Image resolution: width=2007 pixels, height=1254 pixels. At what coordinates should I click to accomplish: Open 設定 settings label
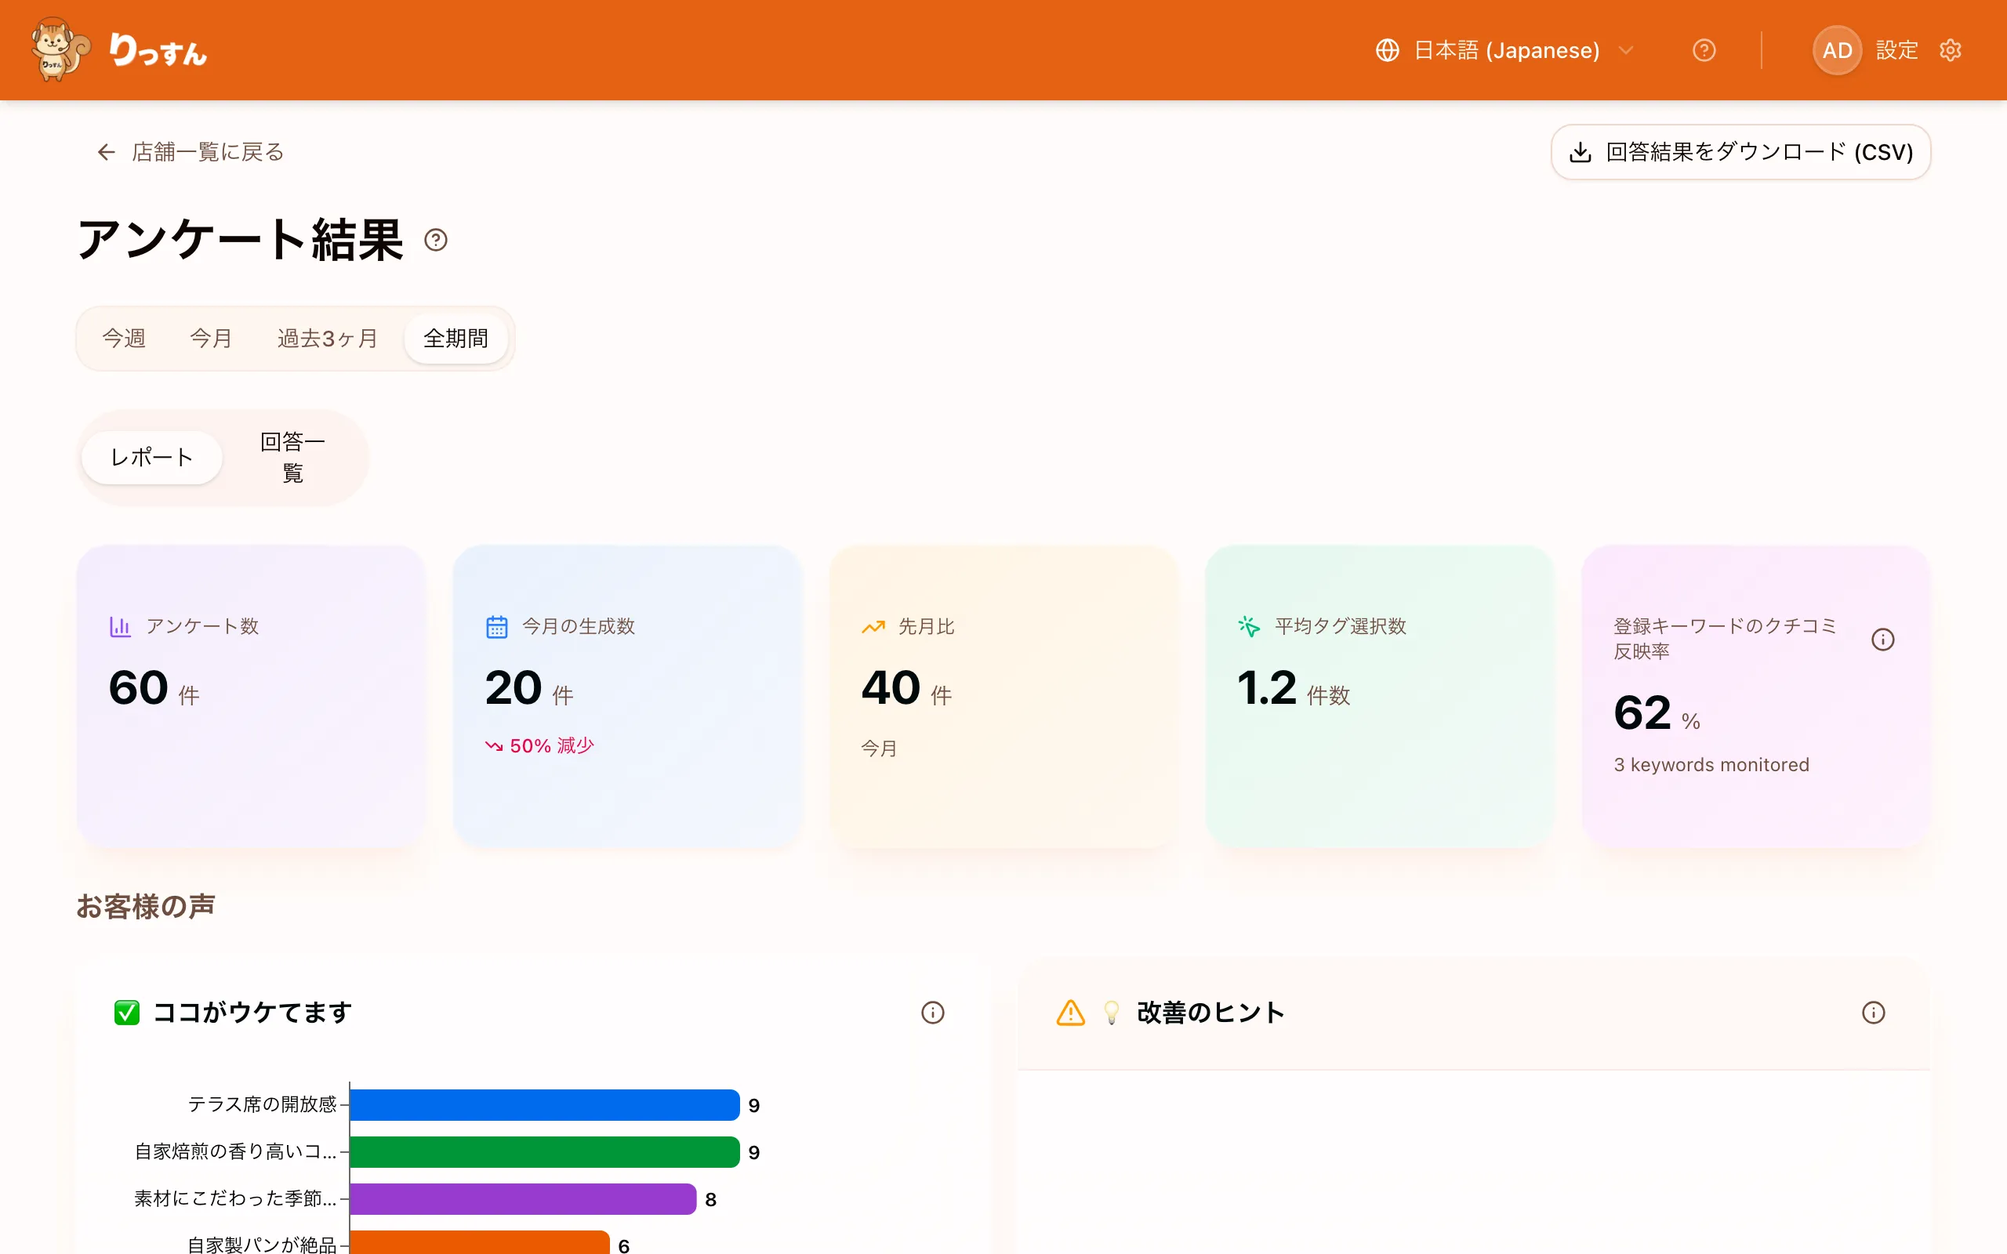click(x=1896, y=51)
